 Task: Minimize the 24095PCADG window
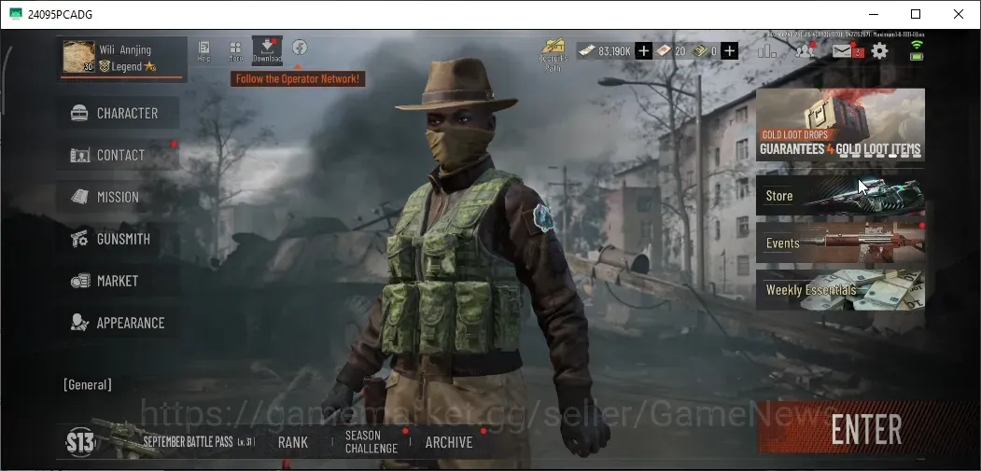point(873,14)
